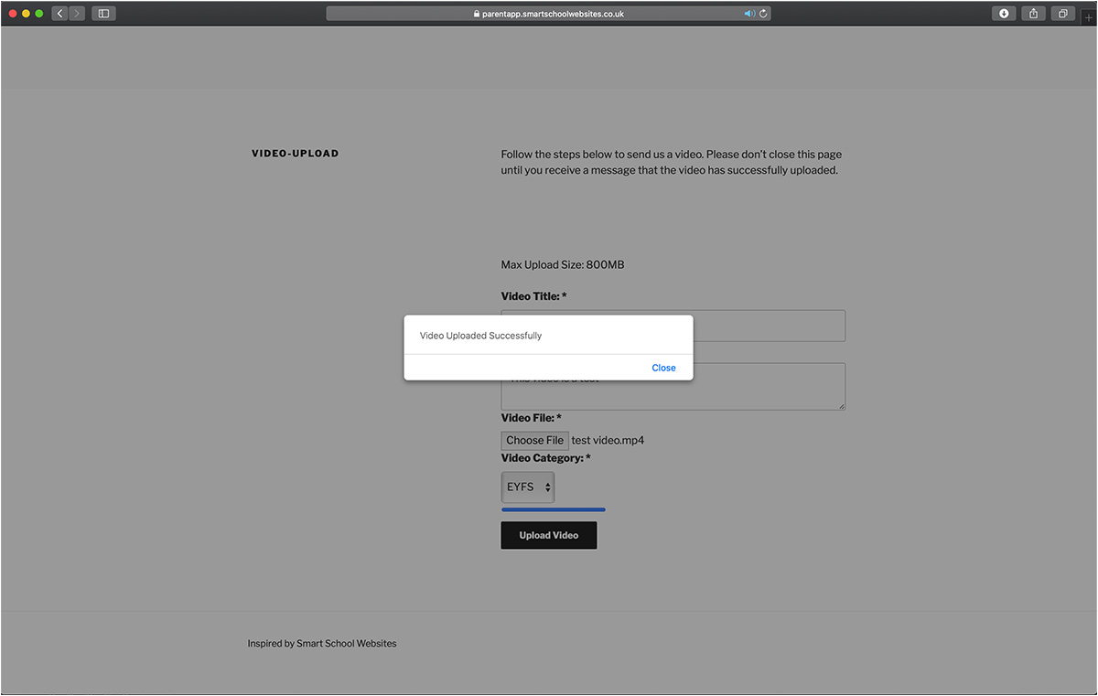The height and width of the screenshot is (696, 1098).
Task: Minimize the Safari window with the yellow button
Action: tap(26, 14)
